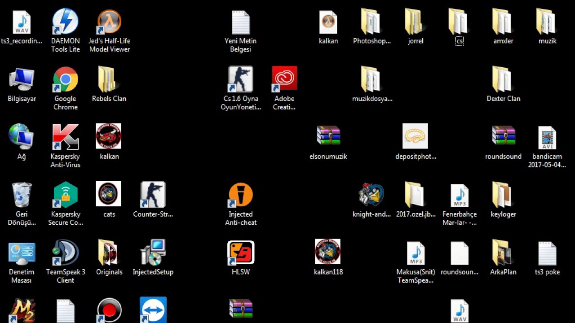This screenshot has width=575, height=323.
Task: Open Kaspersky Secure Connection icon
Action: (65, 195)
